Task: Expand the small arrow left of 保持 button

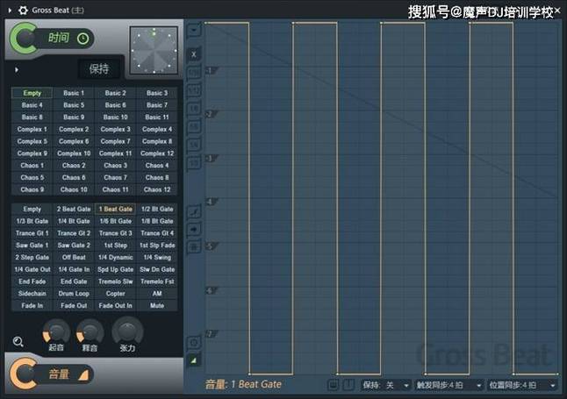Action: pyautogui.click(x=17, y=70)
